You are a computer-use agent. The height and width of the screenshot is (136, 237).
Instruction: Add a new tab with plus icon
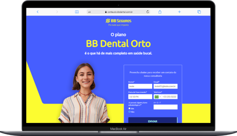179,12
